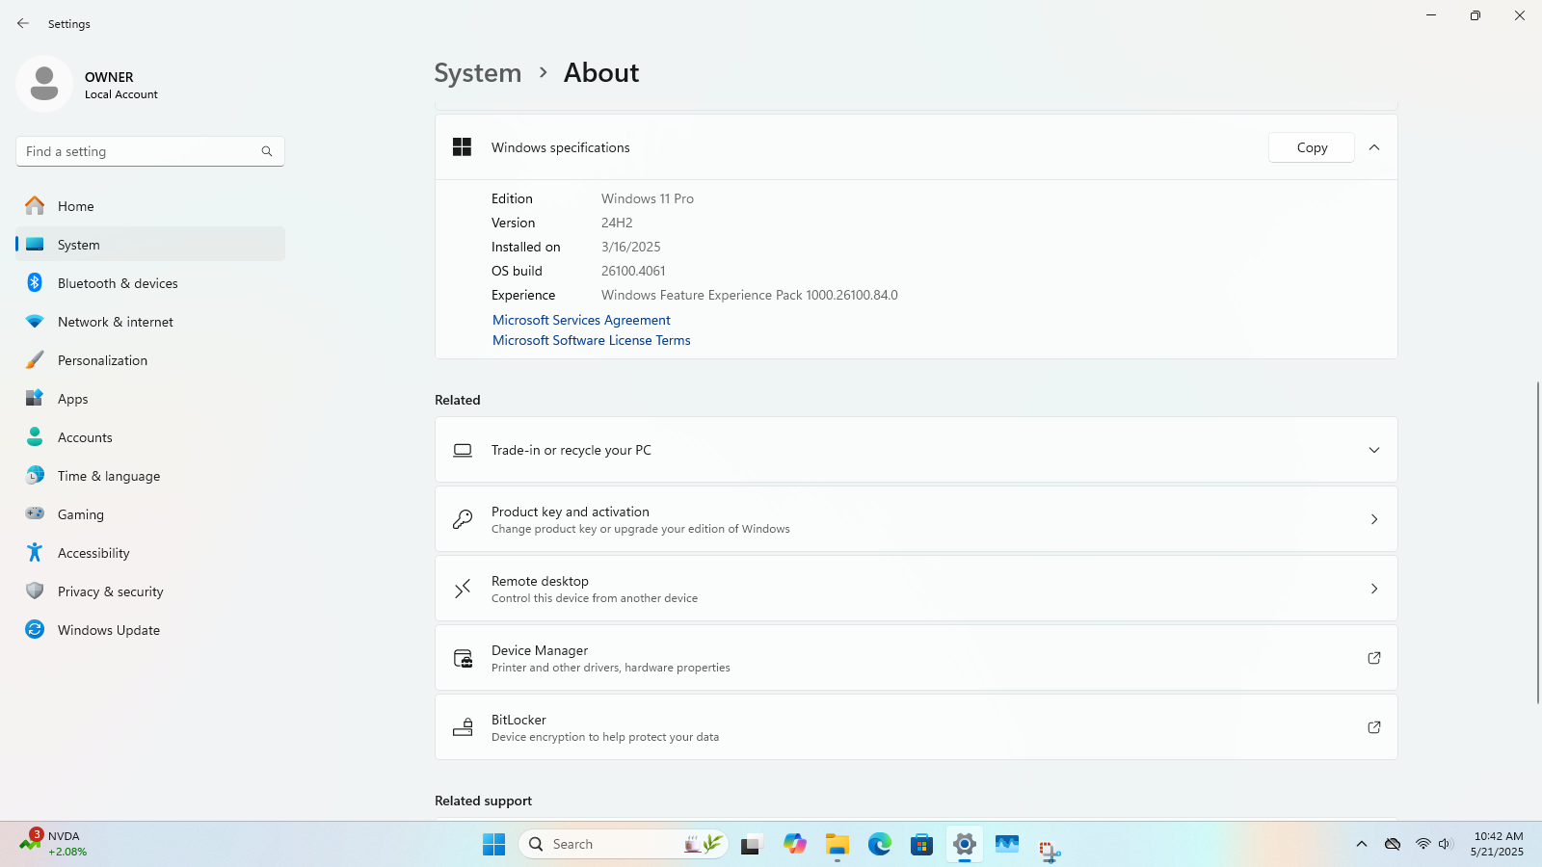Expand Trade-in or recycle your PC
The image size is (1542, 867).
pos(916,450)
